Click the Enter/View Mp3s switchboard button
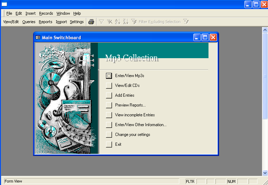Image resolution: width=268 pixels, height=185 pixels. coord(109,76)
